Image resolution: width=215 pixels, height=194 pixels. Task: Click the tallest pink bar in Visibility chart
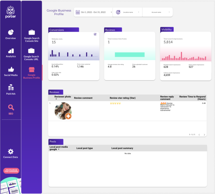[x=181, y=56]
